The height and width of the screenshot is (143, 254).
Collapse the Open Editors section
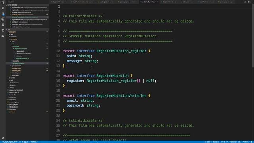point(12,5)
